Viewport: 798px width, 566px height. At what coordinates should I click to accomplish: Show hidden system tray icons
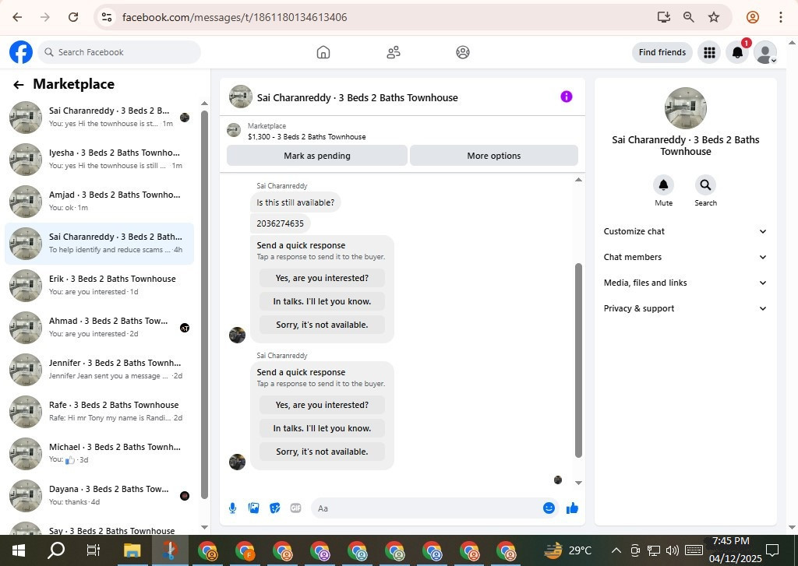coord(616,550)
